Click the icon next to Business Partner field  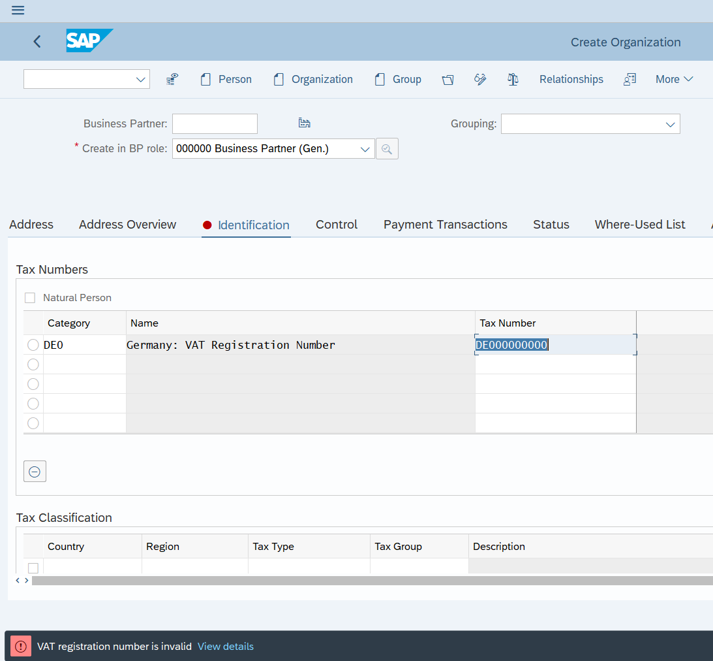[x=304, y=123]
